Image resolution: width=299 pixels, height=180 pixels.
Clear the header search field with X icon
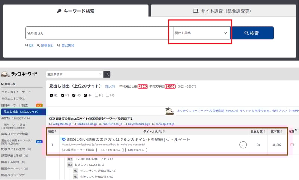click(100, 74)
